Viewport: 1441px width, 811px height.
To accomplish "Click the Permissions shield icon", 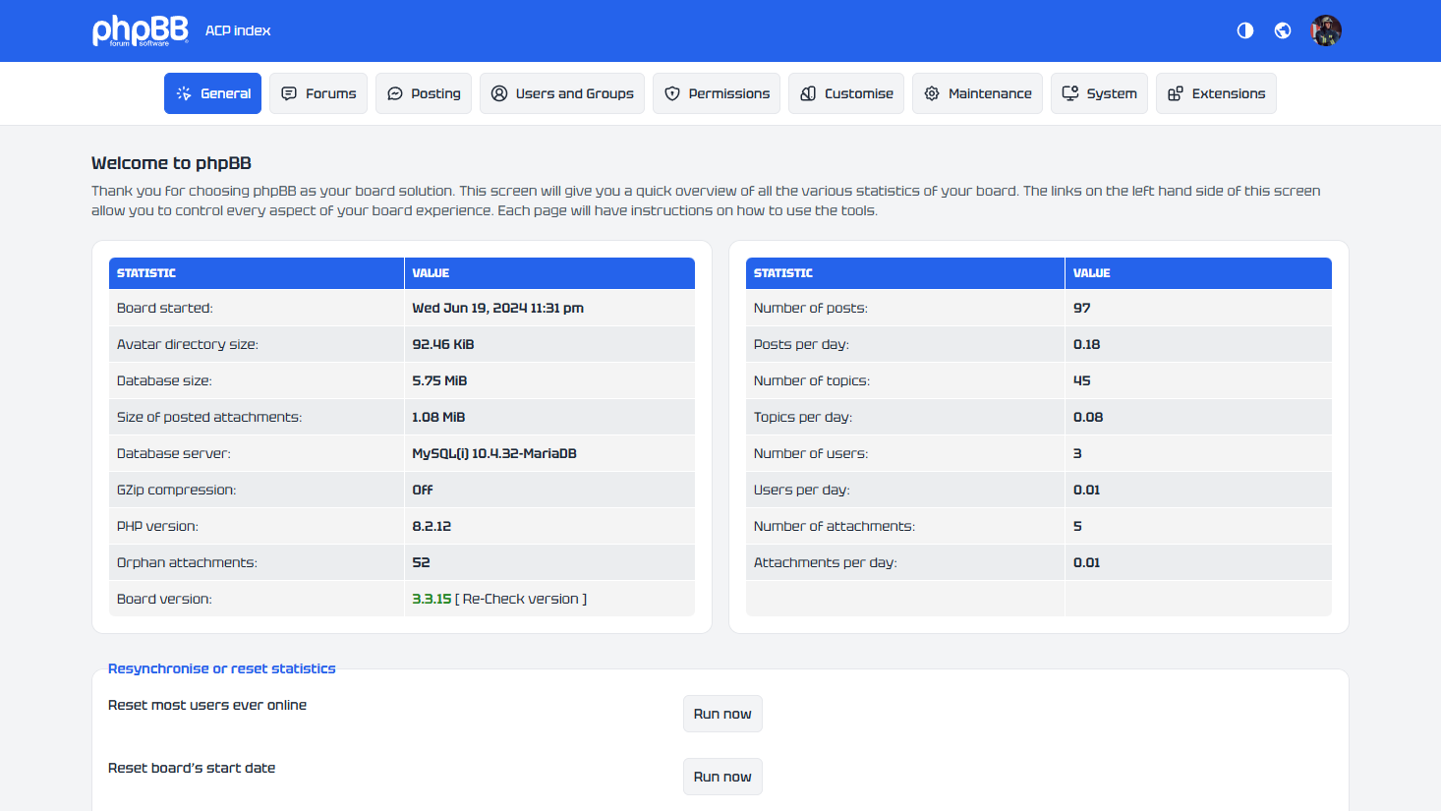I will (672, 93).
